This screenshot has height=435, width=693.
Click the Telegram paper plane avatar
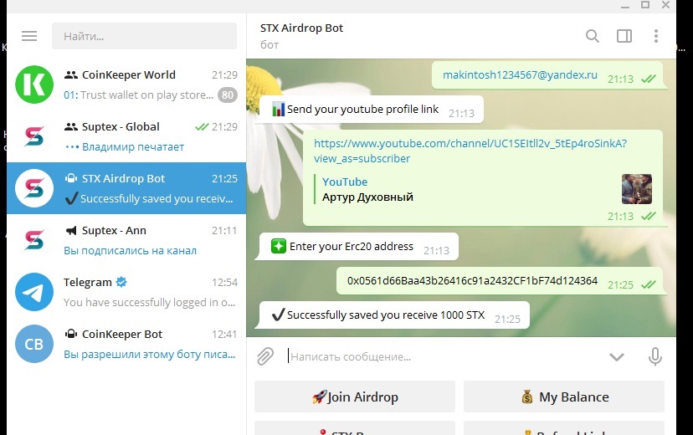click(34, 292)
